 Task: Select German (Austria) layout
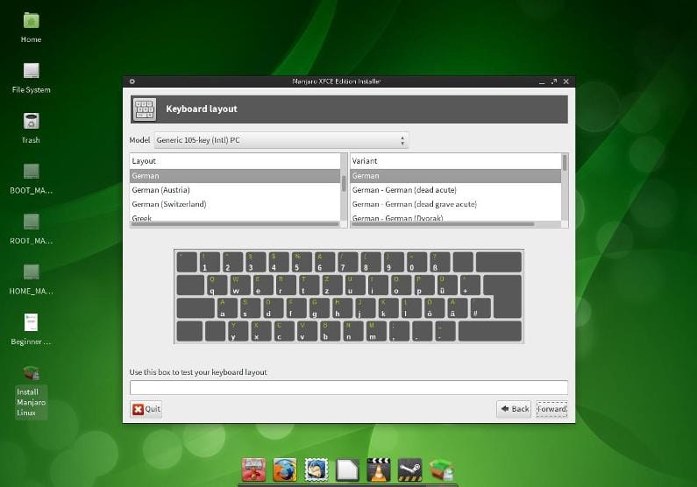(235, 190)
